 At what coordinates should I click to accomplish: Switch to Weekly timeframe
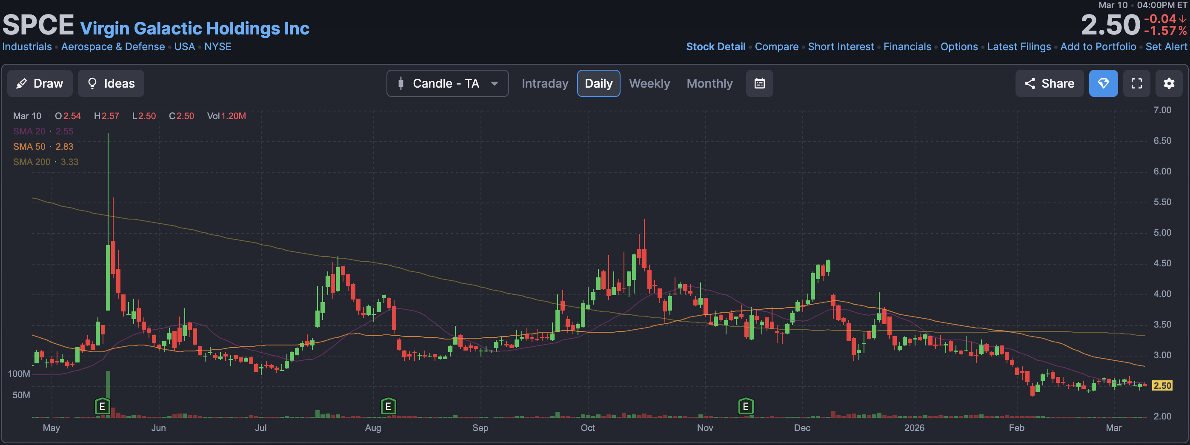(x=649, y=83)
